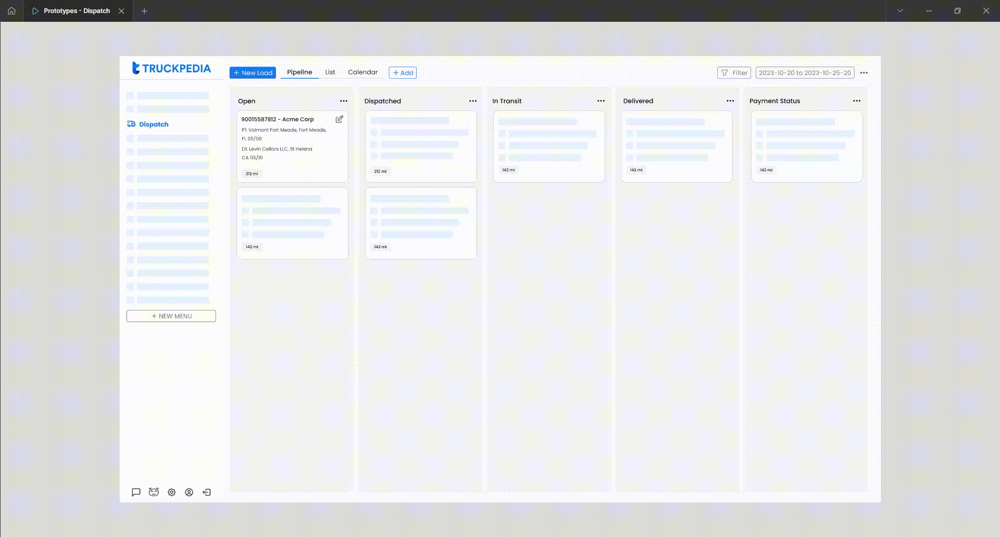Open user profile icon in sidebar footer
The width and height of the screenshot is (1000, 537).
coord(189,492)
